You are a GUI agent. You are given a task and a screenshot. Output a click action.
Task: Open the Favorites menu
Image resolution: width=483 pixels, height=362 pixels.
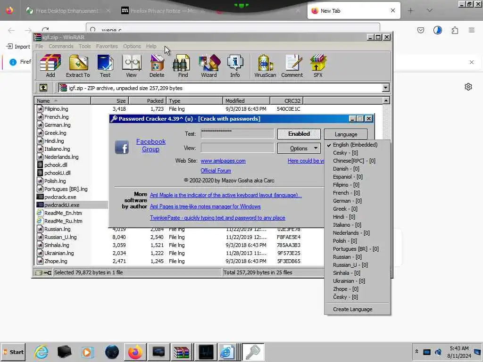coord(107,46)
